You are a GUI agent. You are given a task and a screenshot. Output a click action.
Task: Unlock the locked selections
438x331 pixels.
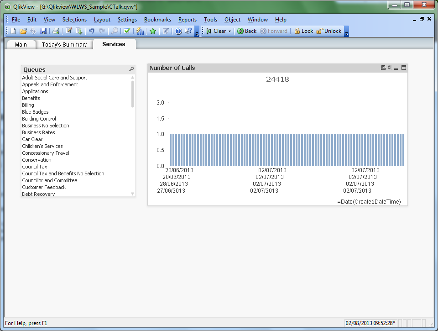(x=328, y=31)
